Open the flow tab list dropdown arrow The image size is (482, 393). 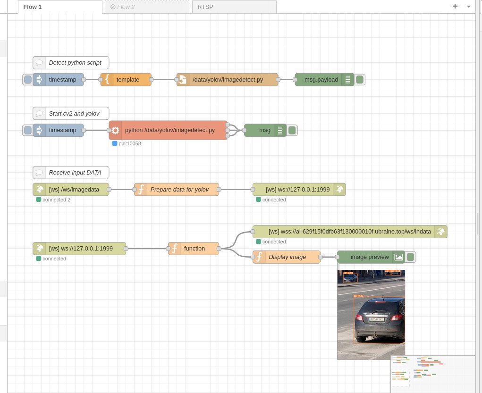[x=468, y=7]
